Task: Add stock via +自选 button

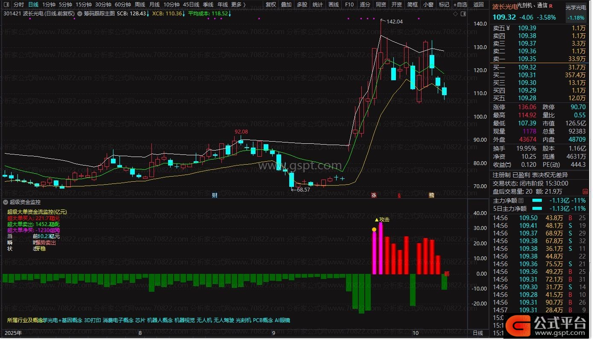Action: (x=460, y=5)
